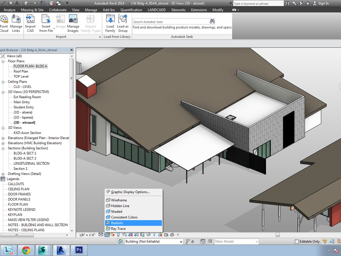Open the Collaborate ribbon tab

58,10
